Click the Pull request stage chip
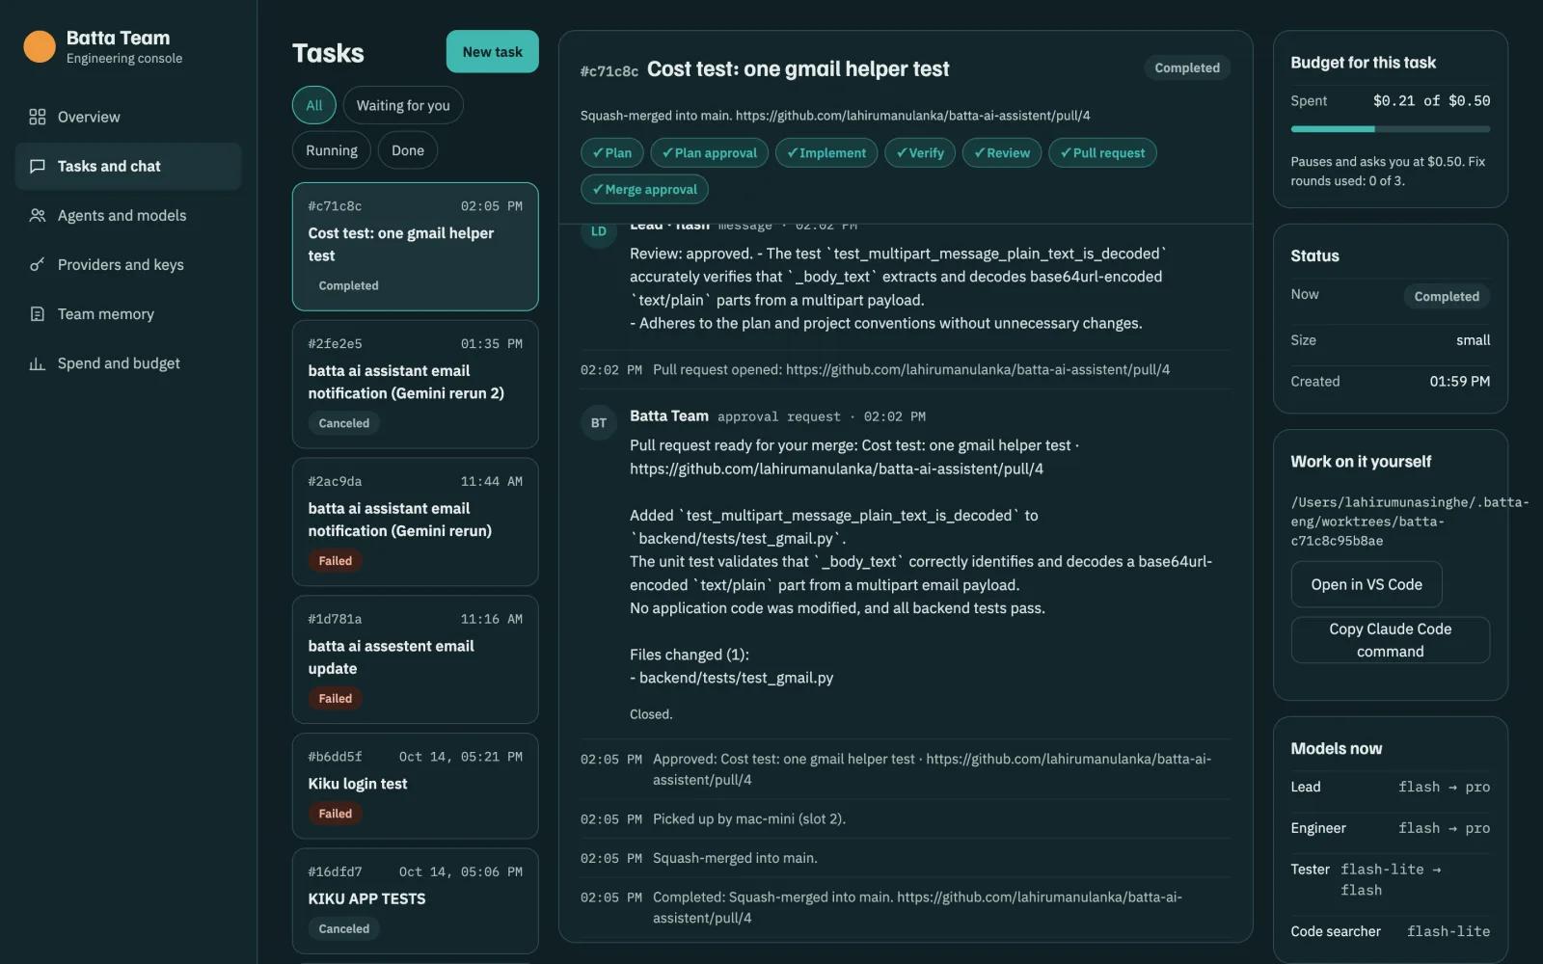The height and width of the screenshot is (964, 1543). pyautogui.click(x=1102, y=152)
